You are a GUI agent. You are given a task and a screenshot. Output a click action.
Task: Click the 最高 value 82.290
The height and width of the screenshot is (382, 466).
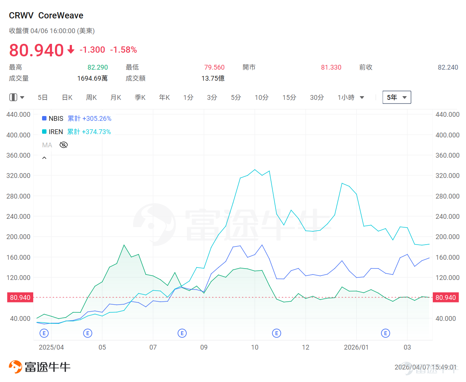point(98,67)
